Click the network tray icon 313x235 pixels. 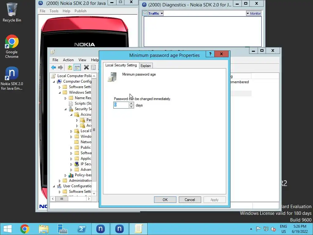tap(266, 229)
